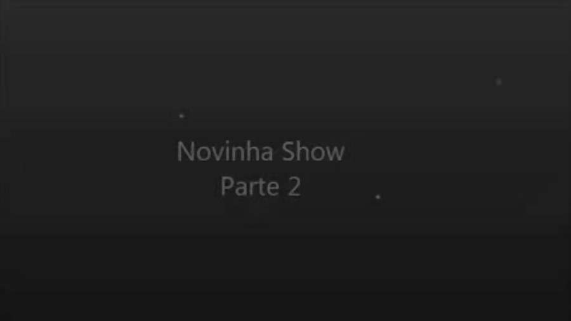This screenshot has width=571, height=321.
Task: Click the letter "h" in Novinha
Action: click(x=253, y=152)
